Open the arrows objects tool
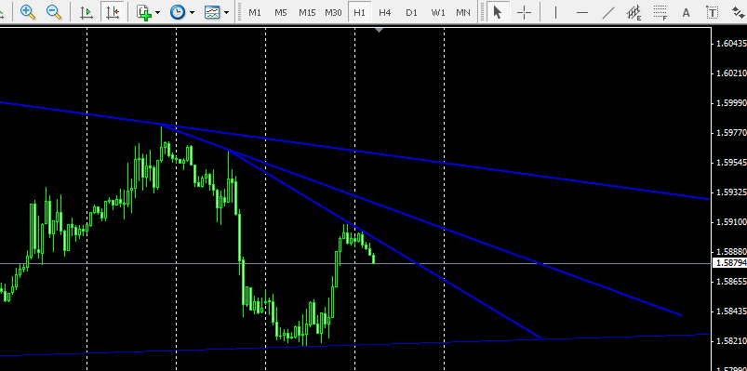The width and height of the screenshot is (747, 371). pyautogui.click(x=740, y=13)
